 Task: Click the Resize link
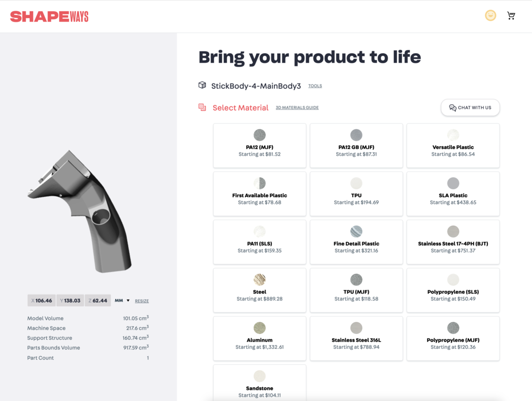coord(142,301)
